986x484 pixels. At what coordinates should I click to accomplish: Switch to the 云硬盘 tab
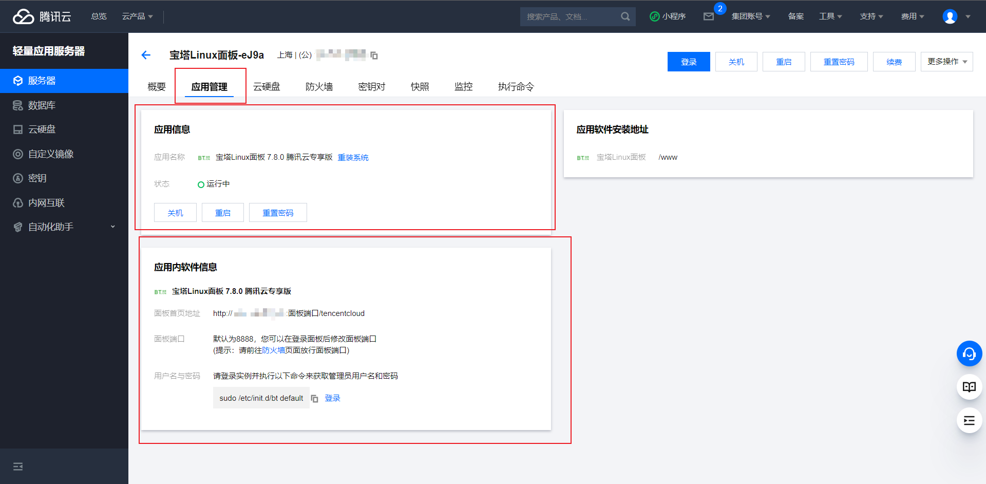pos(267,87)
